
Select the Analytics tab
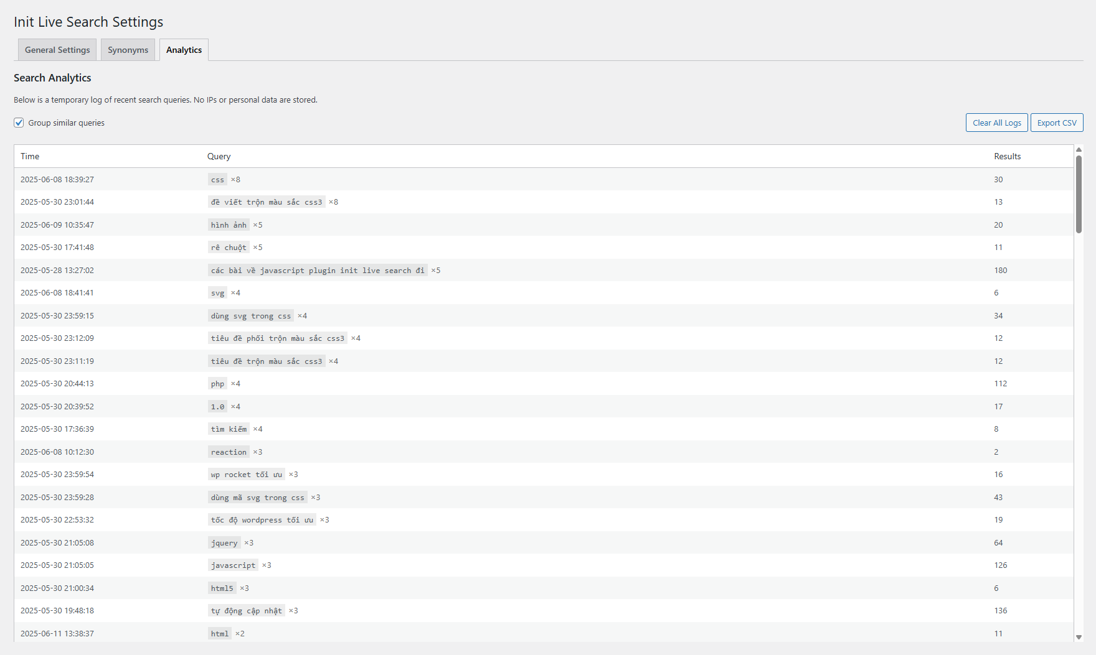[x=184, y=50]
